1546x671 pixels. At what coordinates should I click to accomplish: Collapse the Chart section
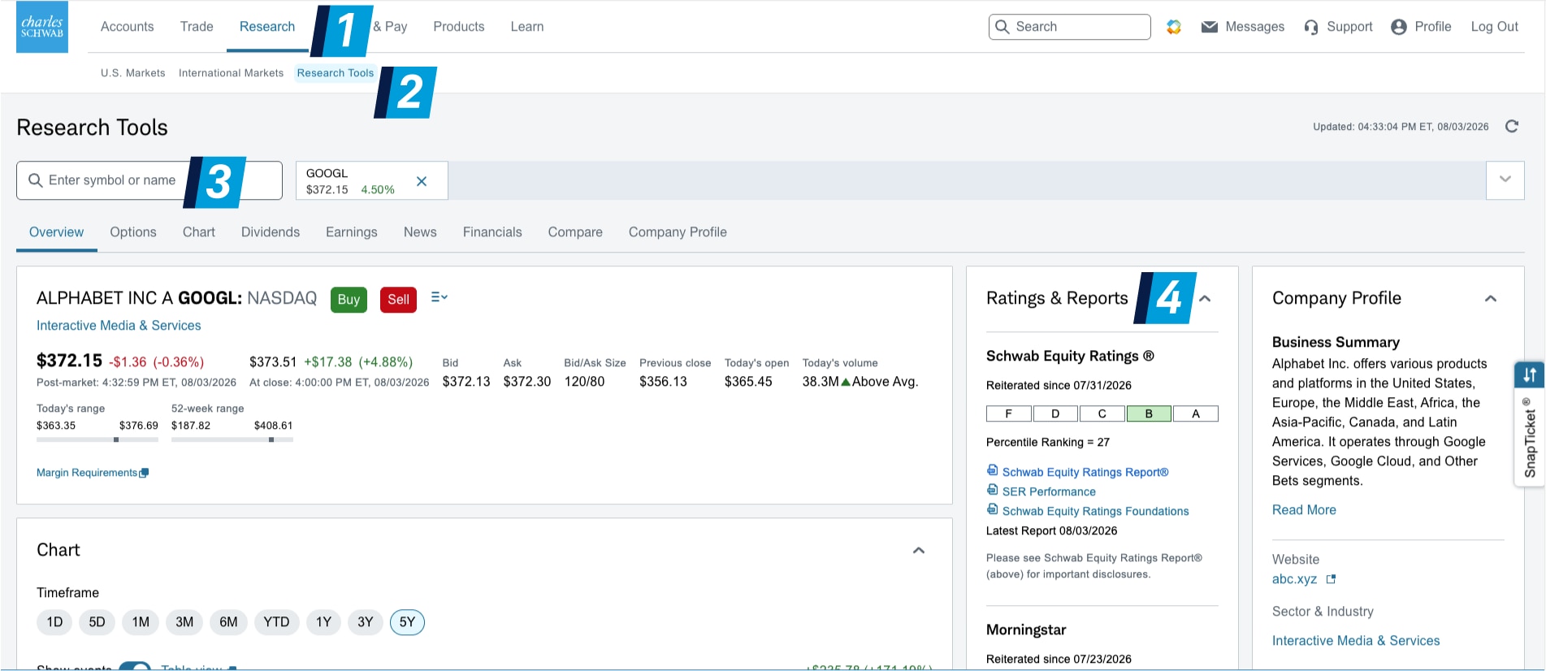[x=919, y=551]
